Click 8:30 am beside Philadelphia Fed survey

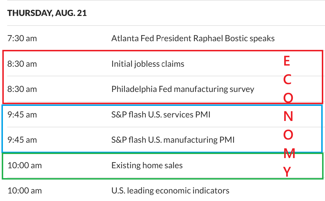[x=22, y=89]
